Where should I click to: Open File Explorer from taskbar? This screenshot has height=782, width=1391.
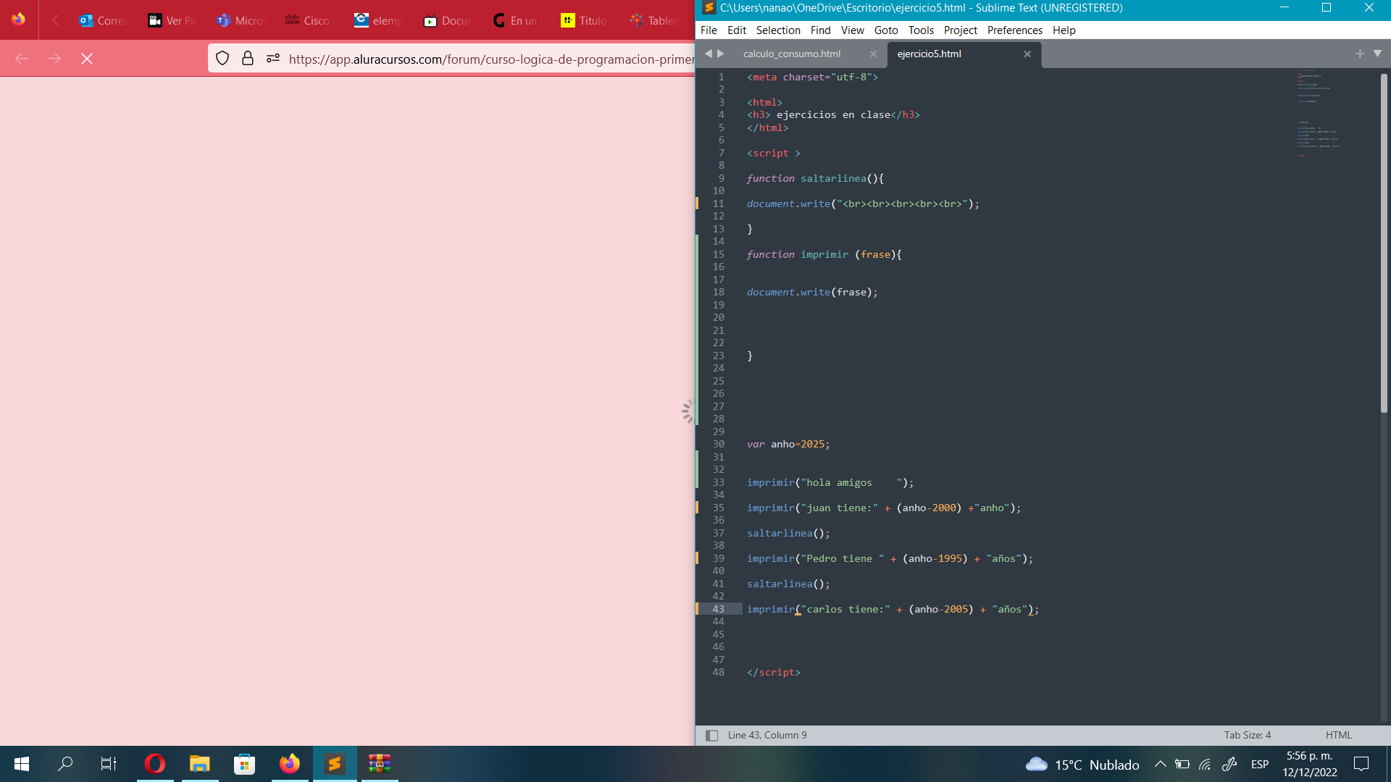pos(199,764)
